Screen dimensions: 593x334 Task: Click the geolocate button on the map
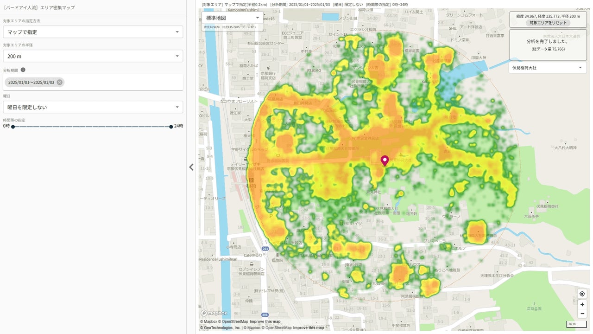[x=582, y=294]
